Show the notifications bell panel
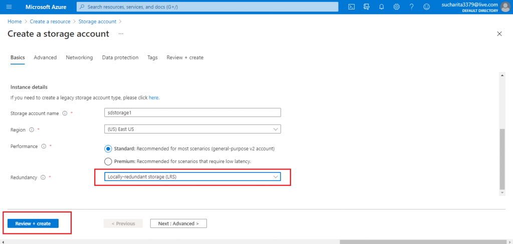513x244 pixels. [x=381, y=7]
